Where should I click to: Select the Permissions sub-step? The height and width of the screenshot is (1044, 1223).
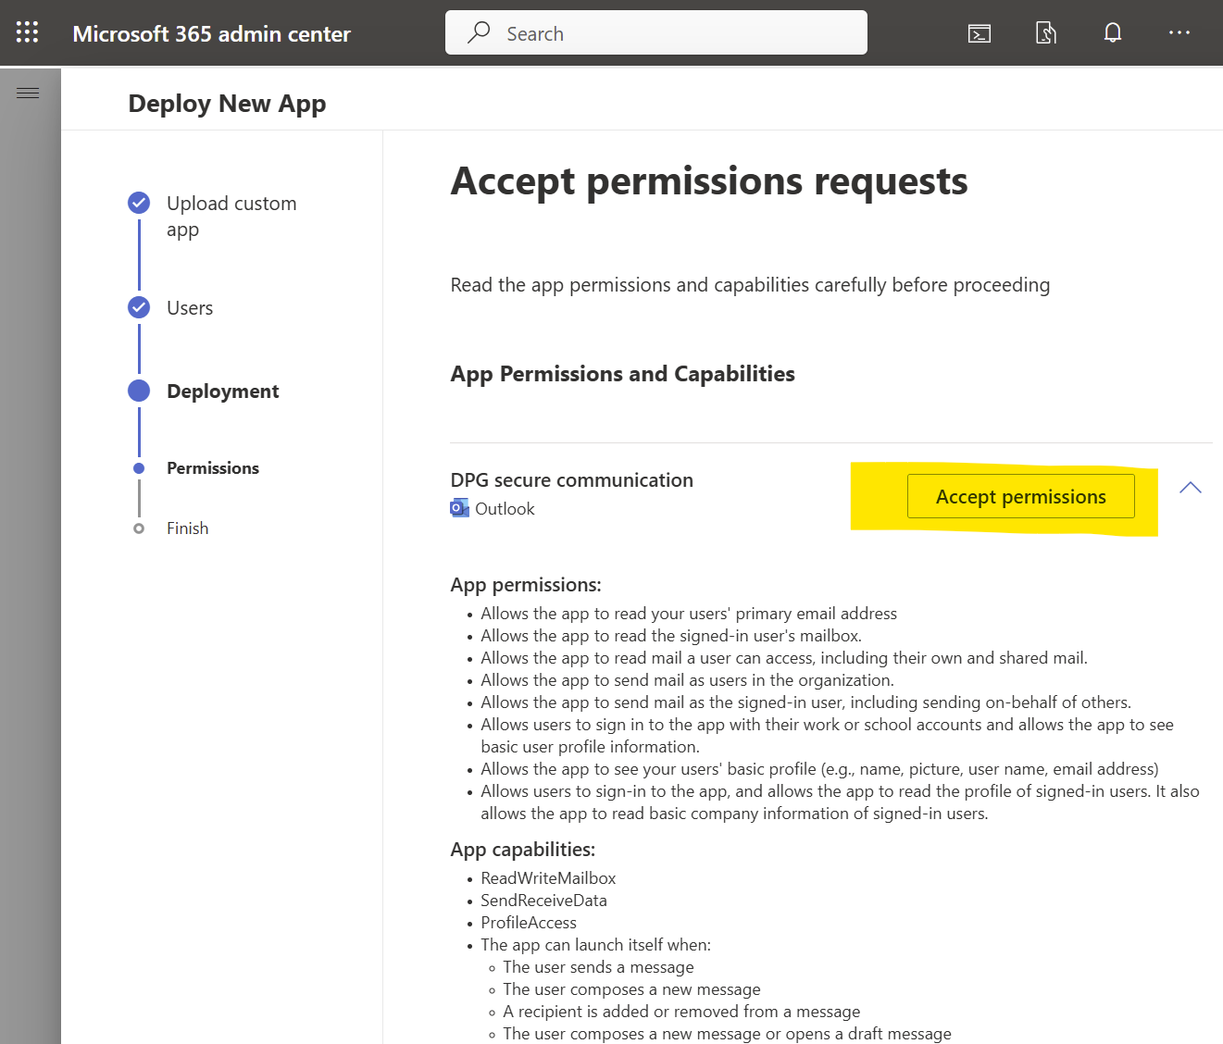[x=213, y=468]
